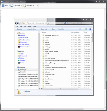Click the Copy/Send toolbar icon

pyautogui.click(x=12, y=6)
